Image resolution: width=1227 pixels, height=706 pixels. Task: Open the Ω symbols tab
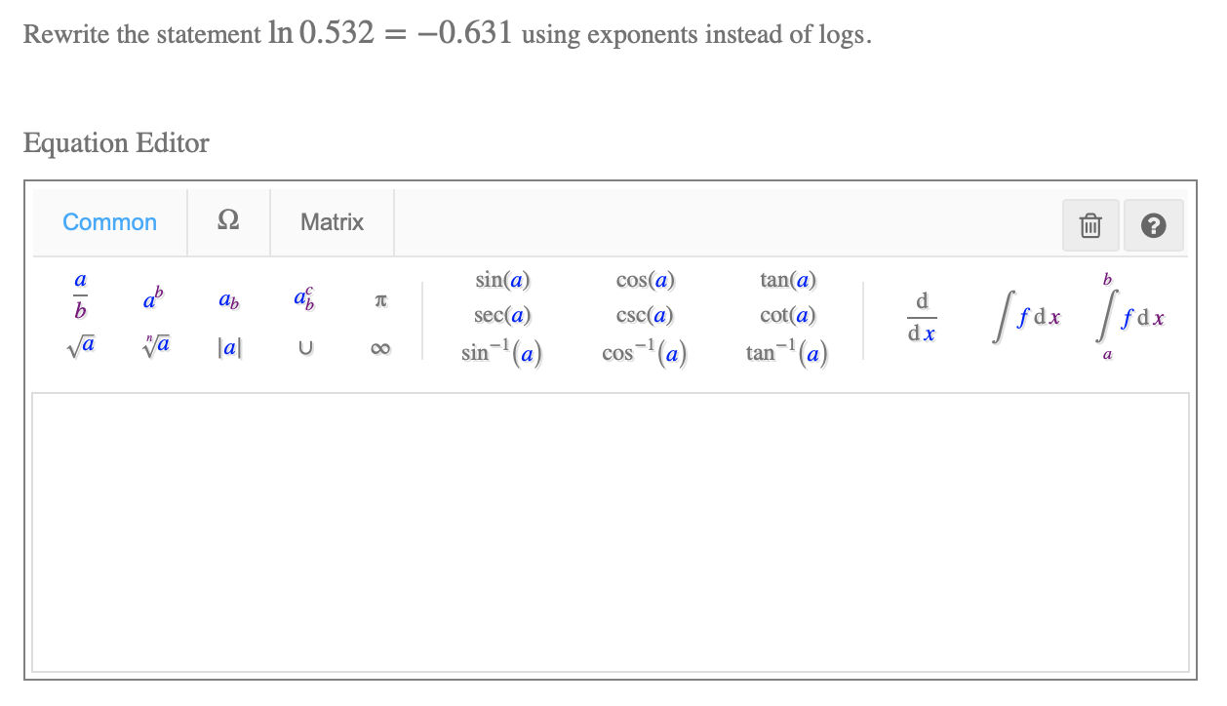pos(228,222)
